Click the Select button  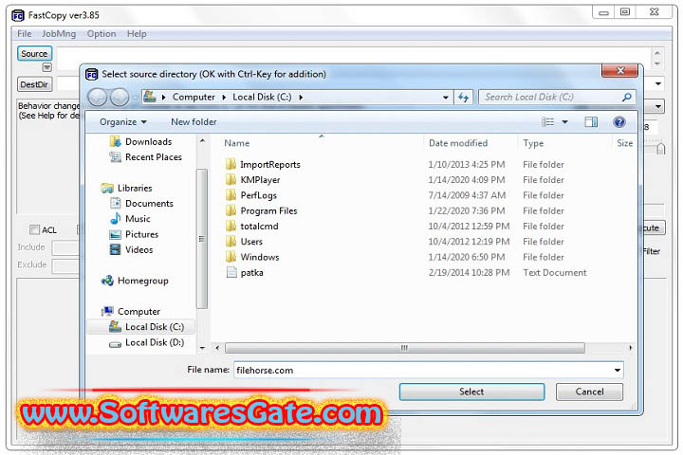click(471, 391)
